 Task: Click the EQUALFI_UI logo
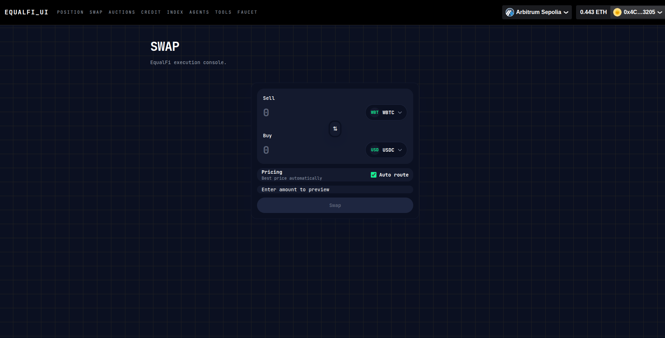[x=26, y=12]
